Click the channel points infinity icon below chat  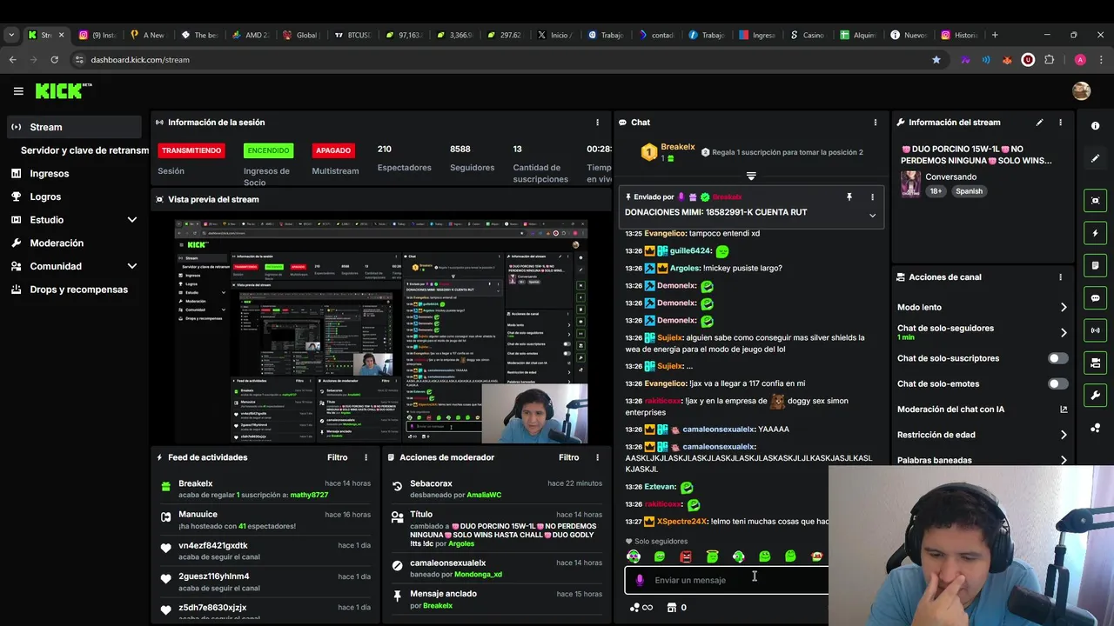[x=641, y=608]
